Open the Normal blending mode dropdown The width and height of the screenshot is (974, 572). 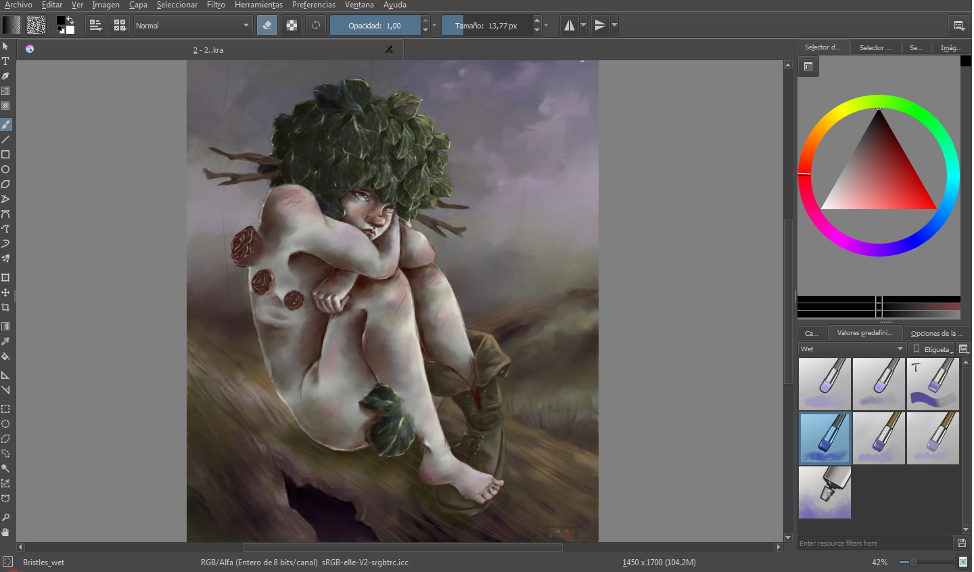[193, 26]
